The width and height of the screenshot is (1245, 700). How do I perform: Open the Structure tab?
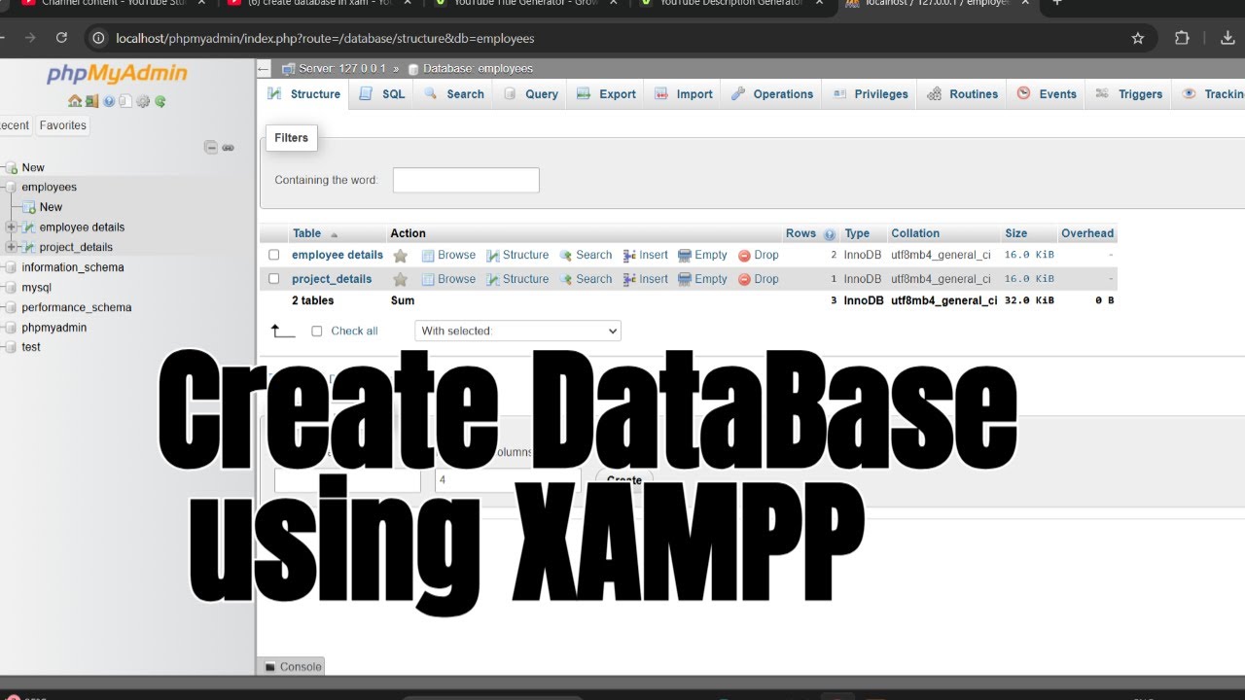coord(304,94)
